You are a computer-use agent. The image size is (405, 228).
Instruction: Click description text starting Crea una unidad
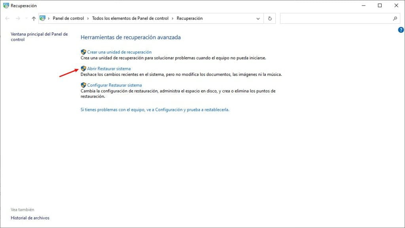(x=173, y=58)
